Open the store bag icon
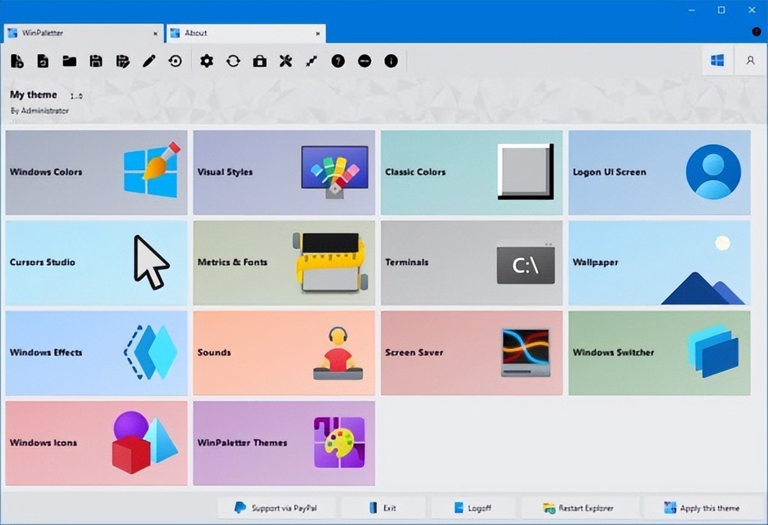This screenshot has height=525, width=768. [259, 61]
